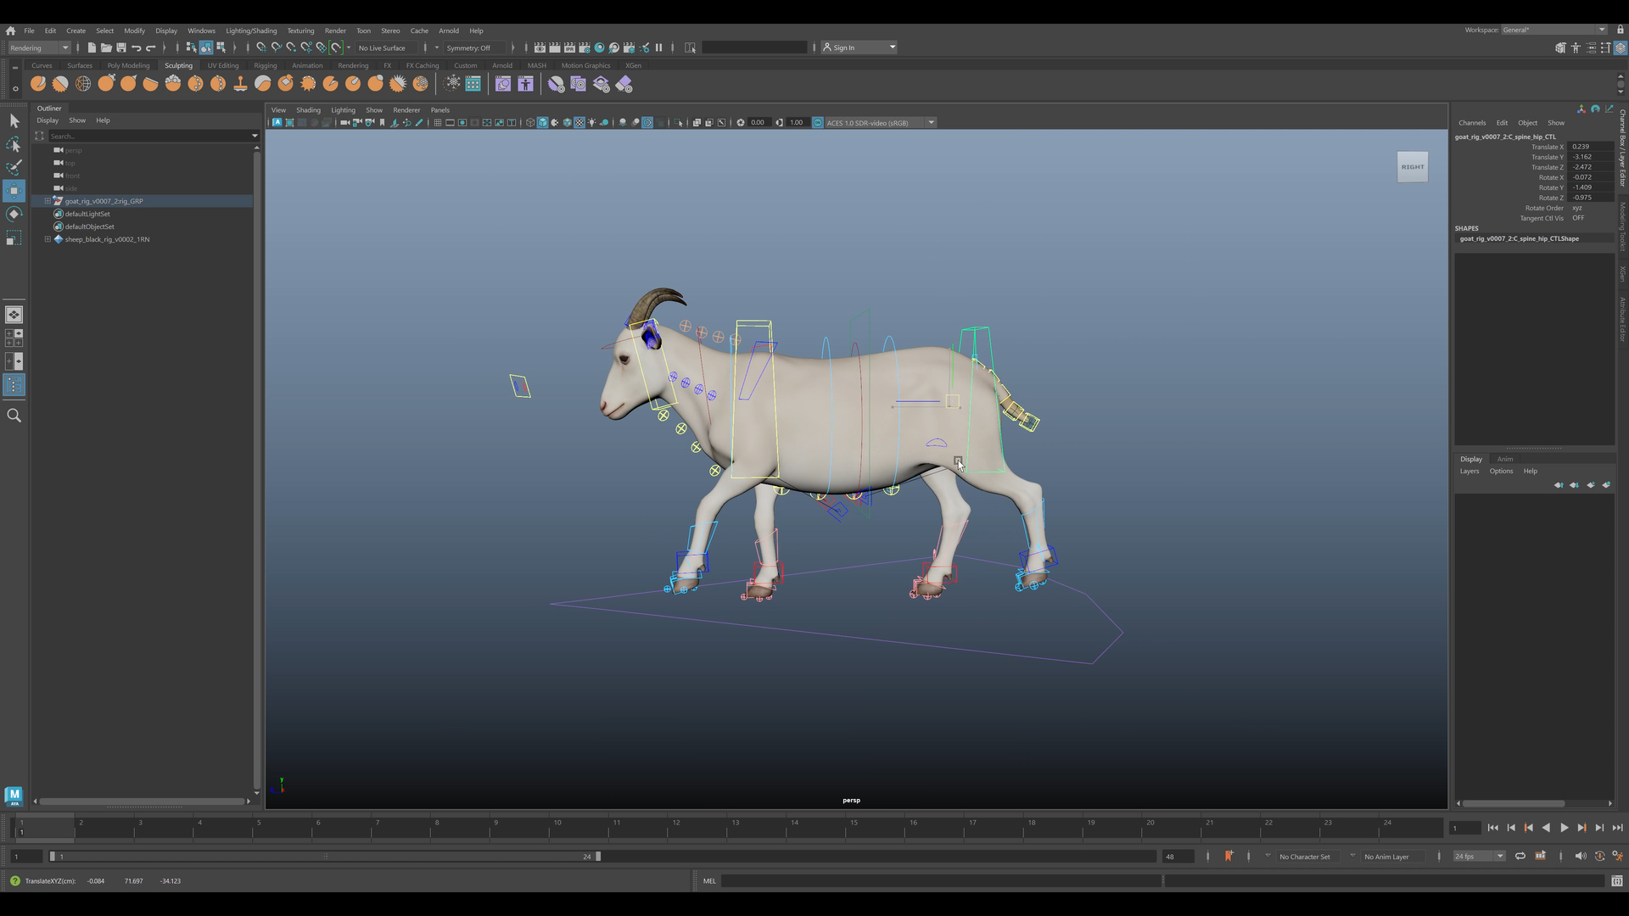Switch to the Anim layer tab
The height and width of the screenshot is (916, 1629).
[x=1504, y=459]
